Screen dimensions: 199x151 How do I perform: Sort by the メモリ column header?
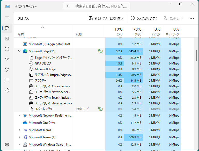(134, 32)
